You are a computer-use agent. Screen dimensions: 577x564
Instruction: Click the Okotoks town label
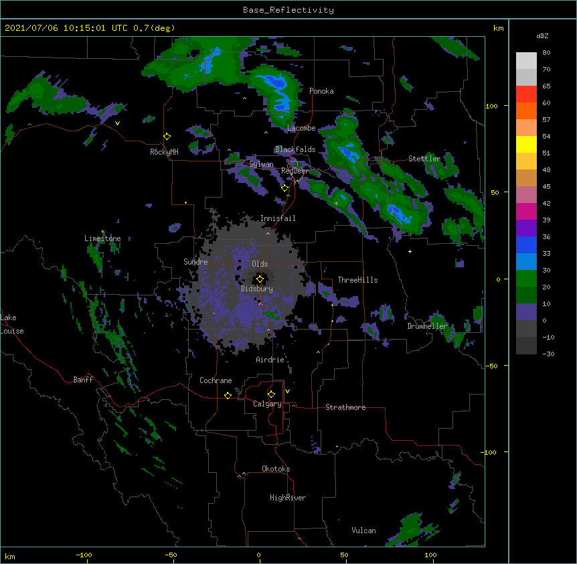(x=276, y=469)
